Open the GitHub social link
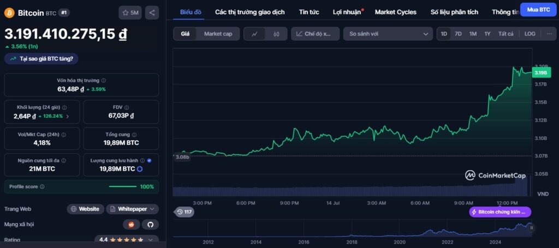This screenshot has height=248, width=559. click(x=150, y=225)
